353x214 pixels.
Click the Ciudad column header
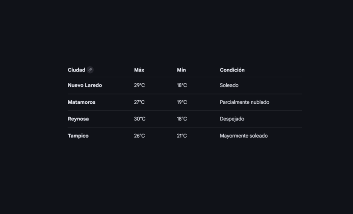click(x=76, y=70)
